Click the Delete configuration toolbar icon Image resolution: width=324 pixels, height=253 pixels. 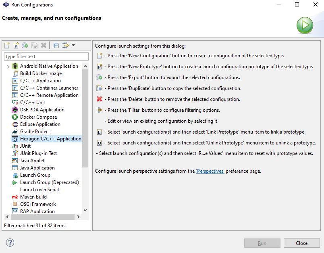[x=44, y=45]
